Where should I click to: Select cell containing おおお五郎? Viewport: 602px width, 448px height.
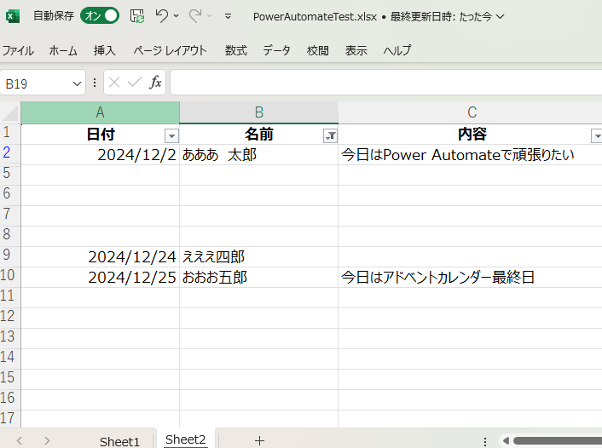[x=258, y=278]
